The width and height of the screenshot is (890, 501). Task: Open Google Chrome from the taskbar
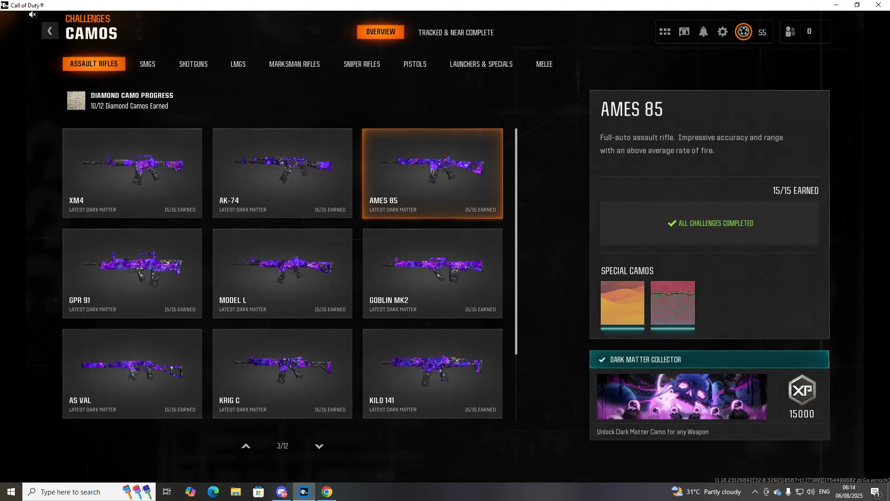click(327, 492)
